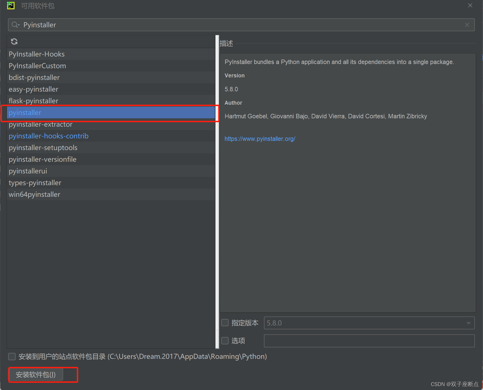Click the refresh packages list icon
Screen dimensions: 483x390
coord(14,41)
